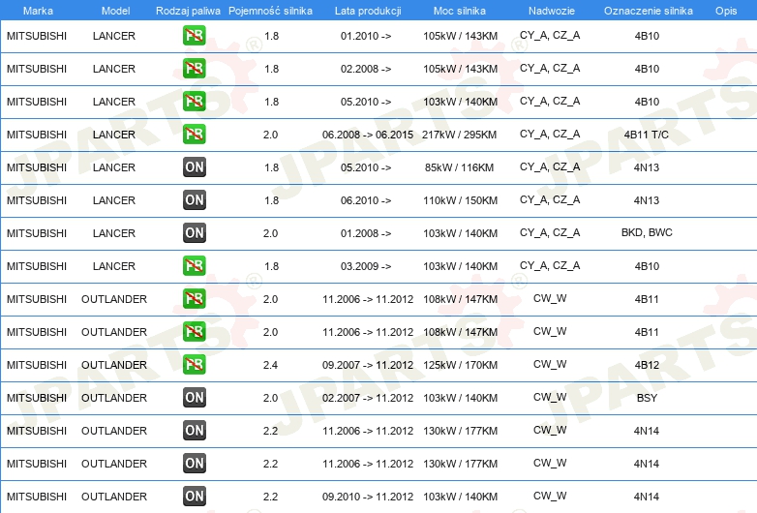Click the ON diesel icon in the BSY Outlander row
Image resolution: width=757 pixels, height=513 pixels.
click(194, 398)
